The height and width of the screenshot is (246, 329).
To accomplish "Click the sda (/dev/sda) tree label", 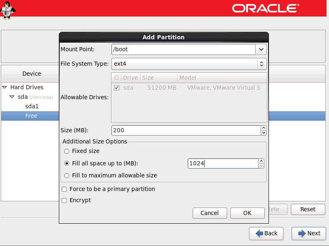I will pos(35,97).
